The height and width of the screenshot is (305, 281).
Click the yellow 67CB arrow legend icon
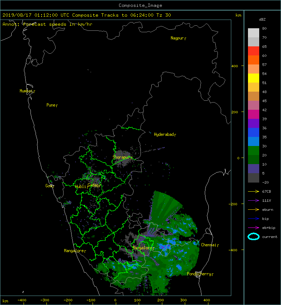click(253, 192)
